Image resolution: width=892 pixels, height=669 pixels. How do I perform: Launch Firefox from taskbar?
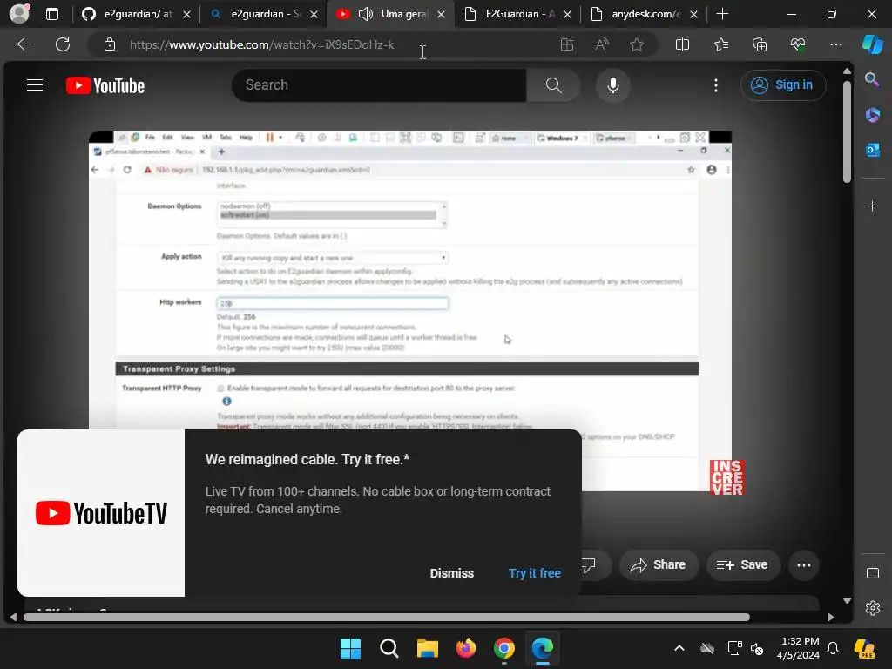(x=466, y=648)
